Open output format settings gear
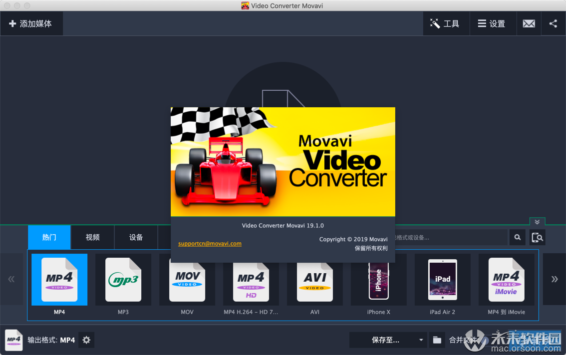This screenshot has height=355, width=566. (86, 340)
